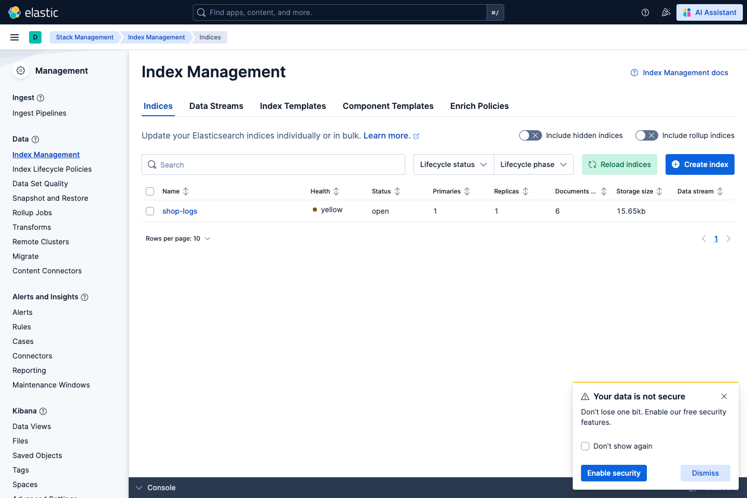Viewport: 747px width, 498px height.
Task: Open the hamburger navigation menu
Action: click(x=15, y=37)
